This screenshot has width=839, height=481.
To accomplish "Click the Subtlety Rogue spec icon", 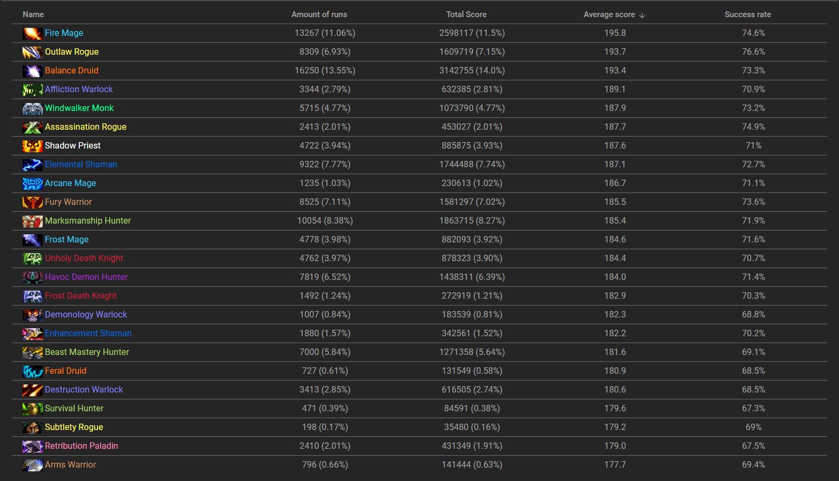I will click(x=32, y=427).
